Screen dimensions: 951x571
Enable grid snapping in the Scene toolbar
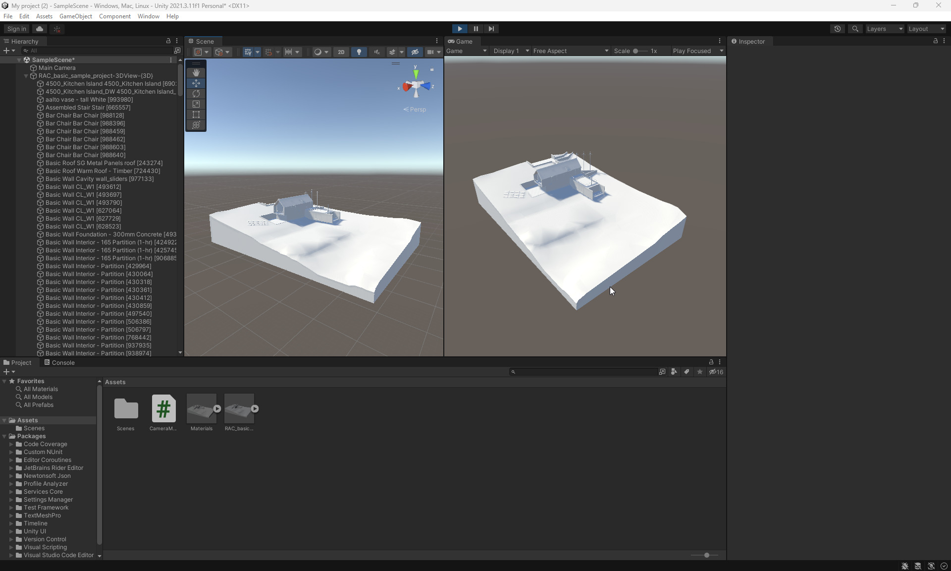point(269,52)
